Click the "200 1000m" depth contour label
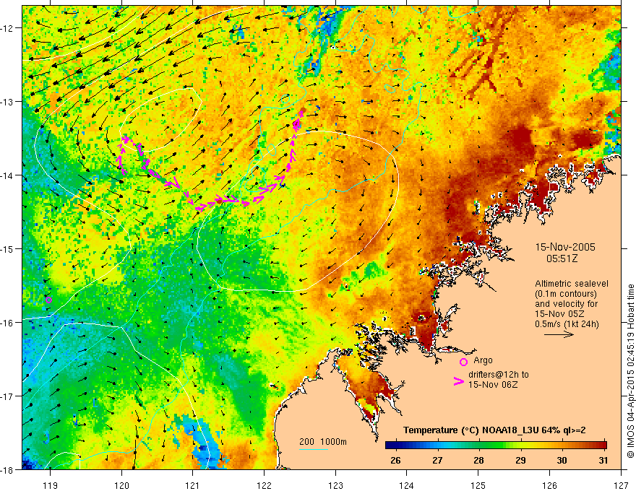The height and width of the screenshot is (491, 636). [323, 442]
